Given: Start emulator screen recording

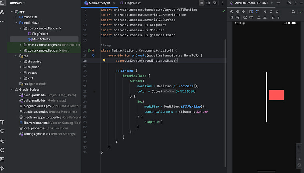Looking at the screenshot, I should point(251,17).
